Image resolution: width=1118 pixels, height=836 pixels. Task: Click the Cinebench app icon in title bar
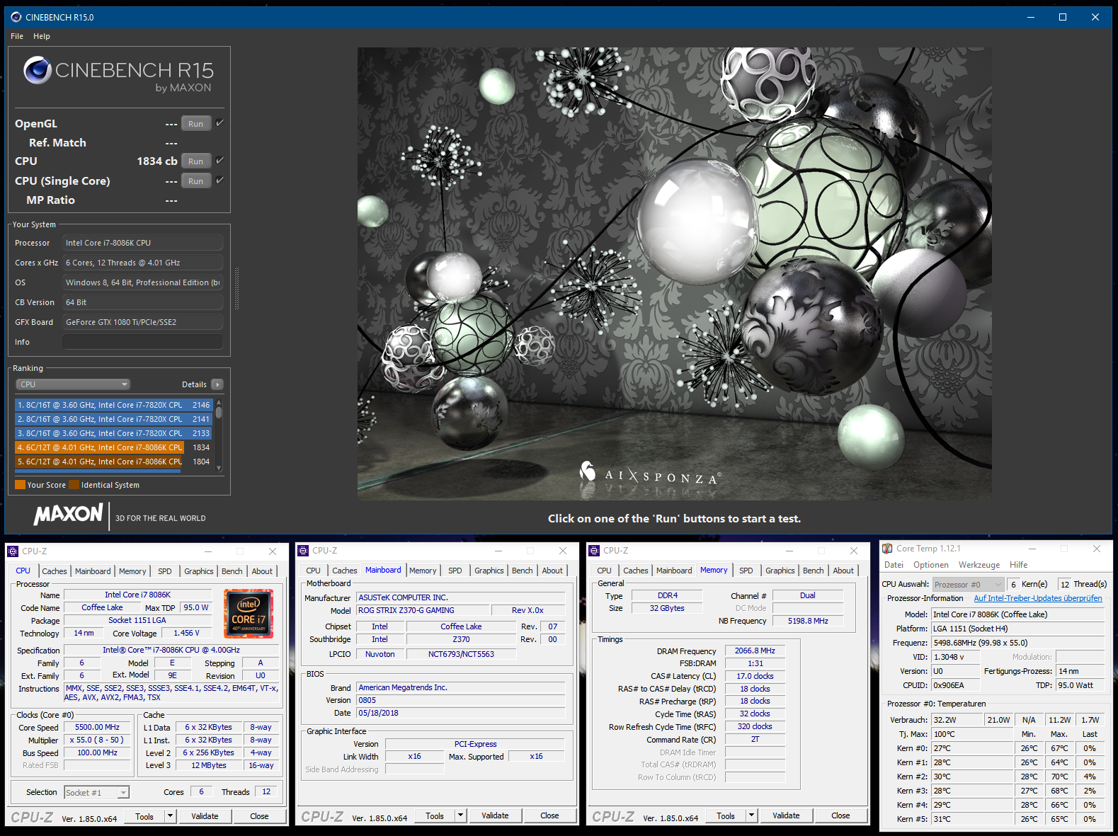pyautogui.click(x=16, y=17)
